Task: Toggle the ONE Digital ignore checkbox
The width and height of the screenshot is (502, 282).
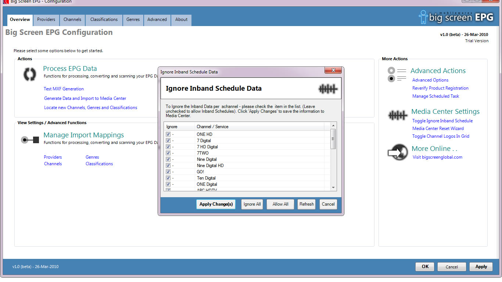Action: (168, 184)
